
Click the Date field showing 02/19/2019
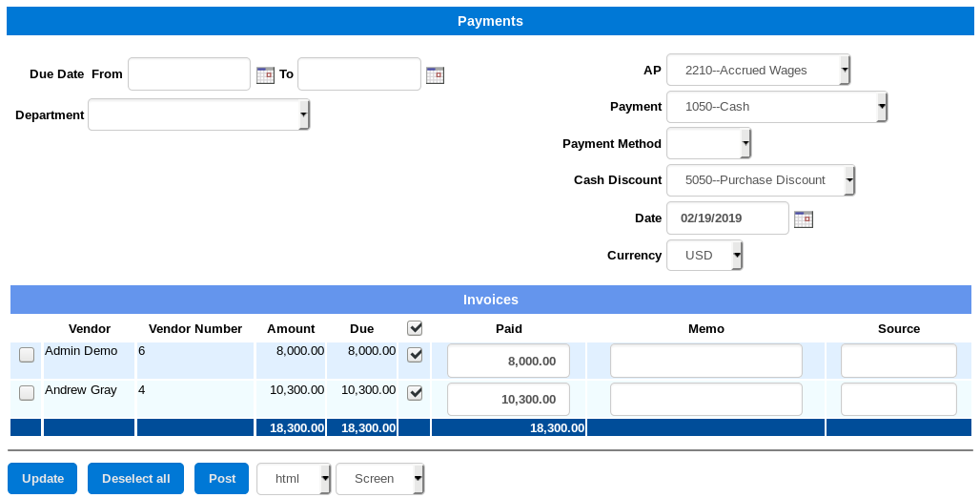click(728, 218)
